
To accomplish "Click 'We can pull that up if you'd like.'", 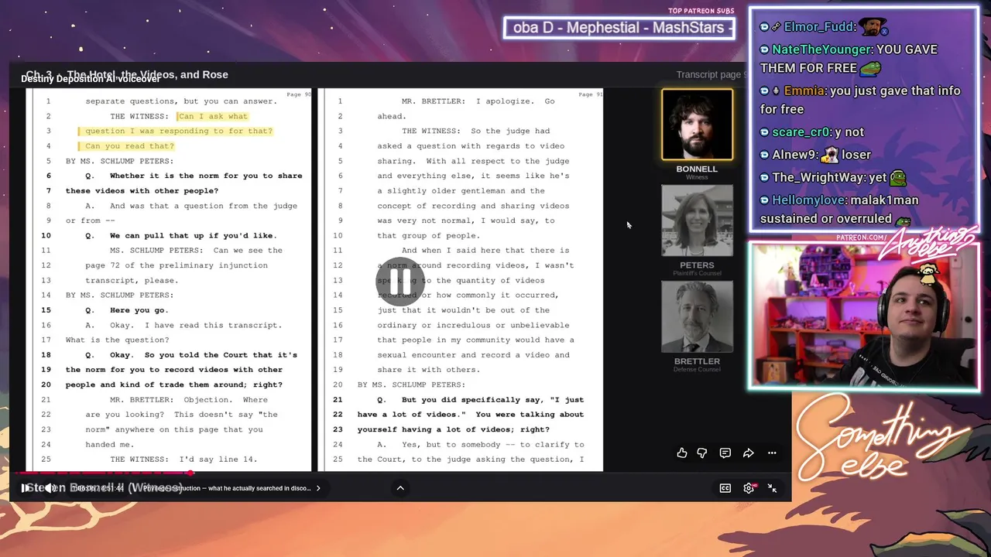I will click(194, 235).
